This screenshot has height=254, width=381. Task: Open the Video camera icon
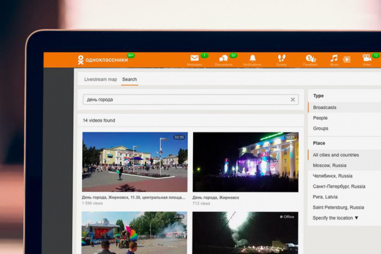coord(367,58)
